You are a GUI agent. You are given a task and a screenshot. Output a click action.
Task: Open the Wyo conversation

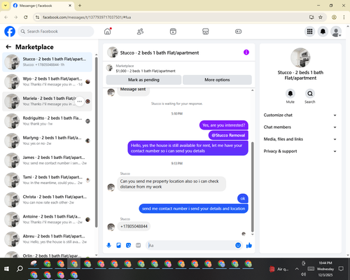pyautogui.click(x=47, y=82)
